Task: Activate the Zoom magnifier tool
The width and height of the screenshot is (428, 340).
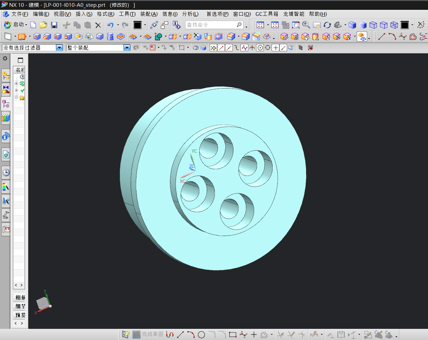Action: click(x=306, y=25)
